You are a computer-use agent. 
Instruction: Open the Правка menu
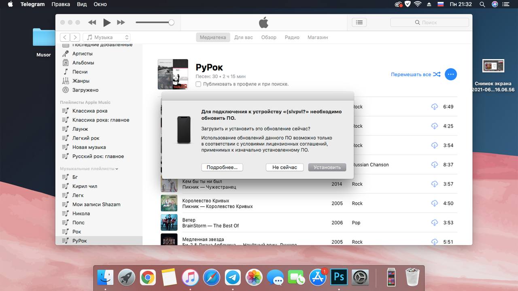61,4
